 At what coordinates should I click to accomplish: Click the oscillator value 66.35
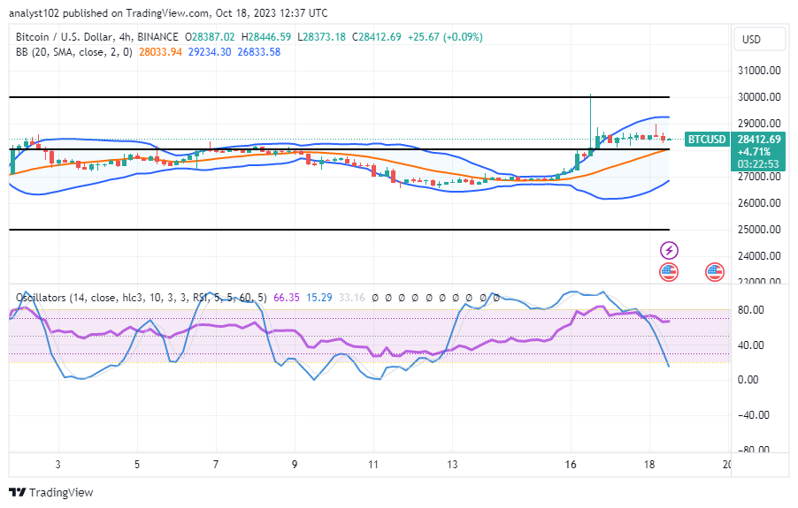point(287,298)
